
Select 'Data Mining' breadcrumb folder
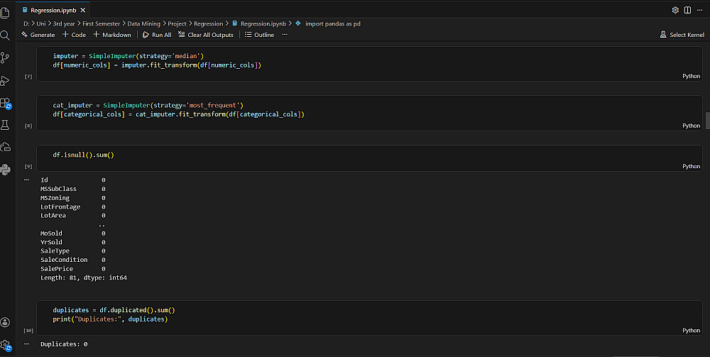(x=143, y=23)
